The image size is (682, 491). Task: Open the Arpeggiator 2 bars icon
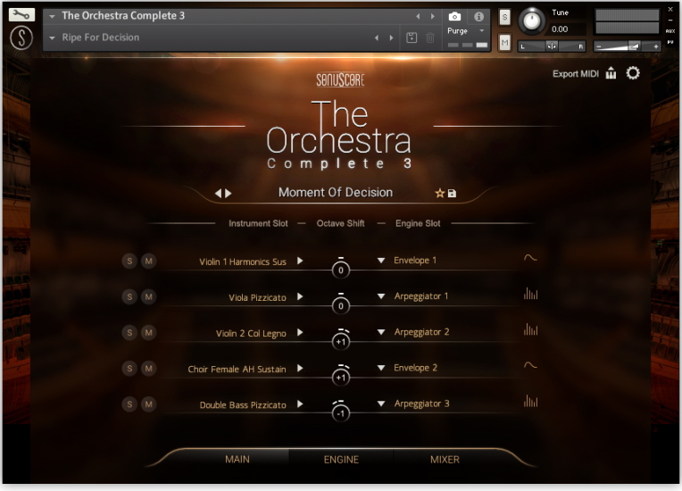[530, 329]
